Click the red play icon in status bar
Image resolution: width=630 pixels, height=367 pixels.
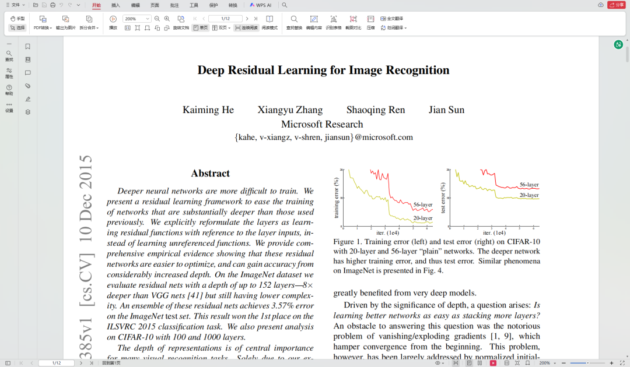(x=493, y=363)
